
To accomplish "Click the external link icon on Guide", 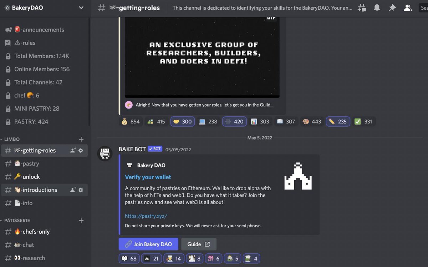I will [207, 244].
